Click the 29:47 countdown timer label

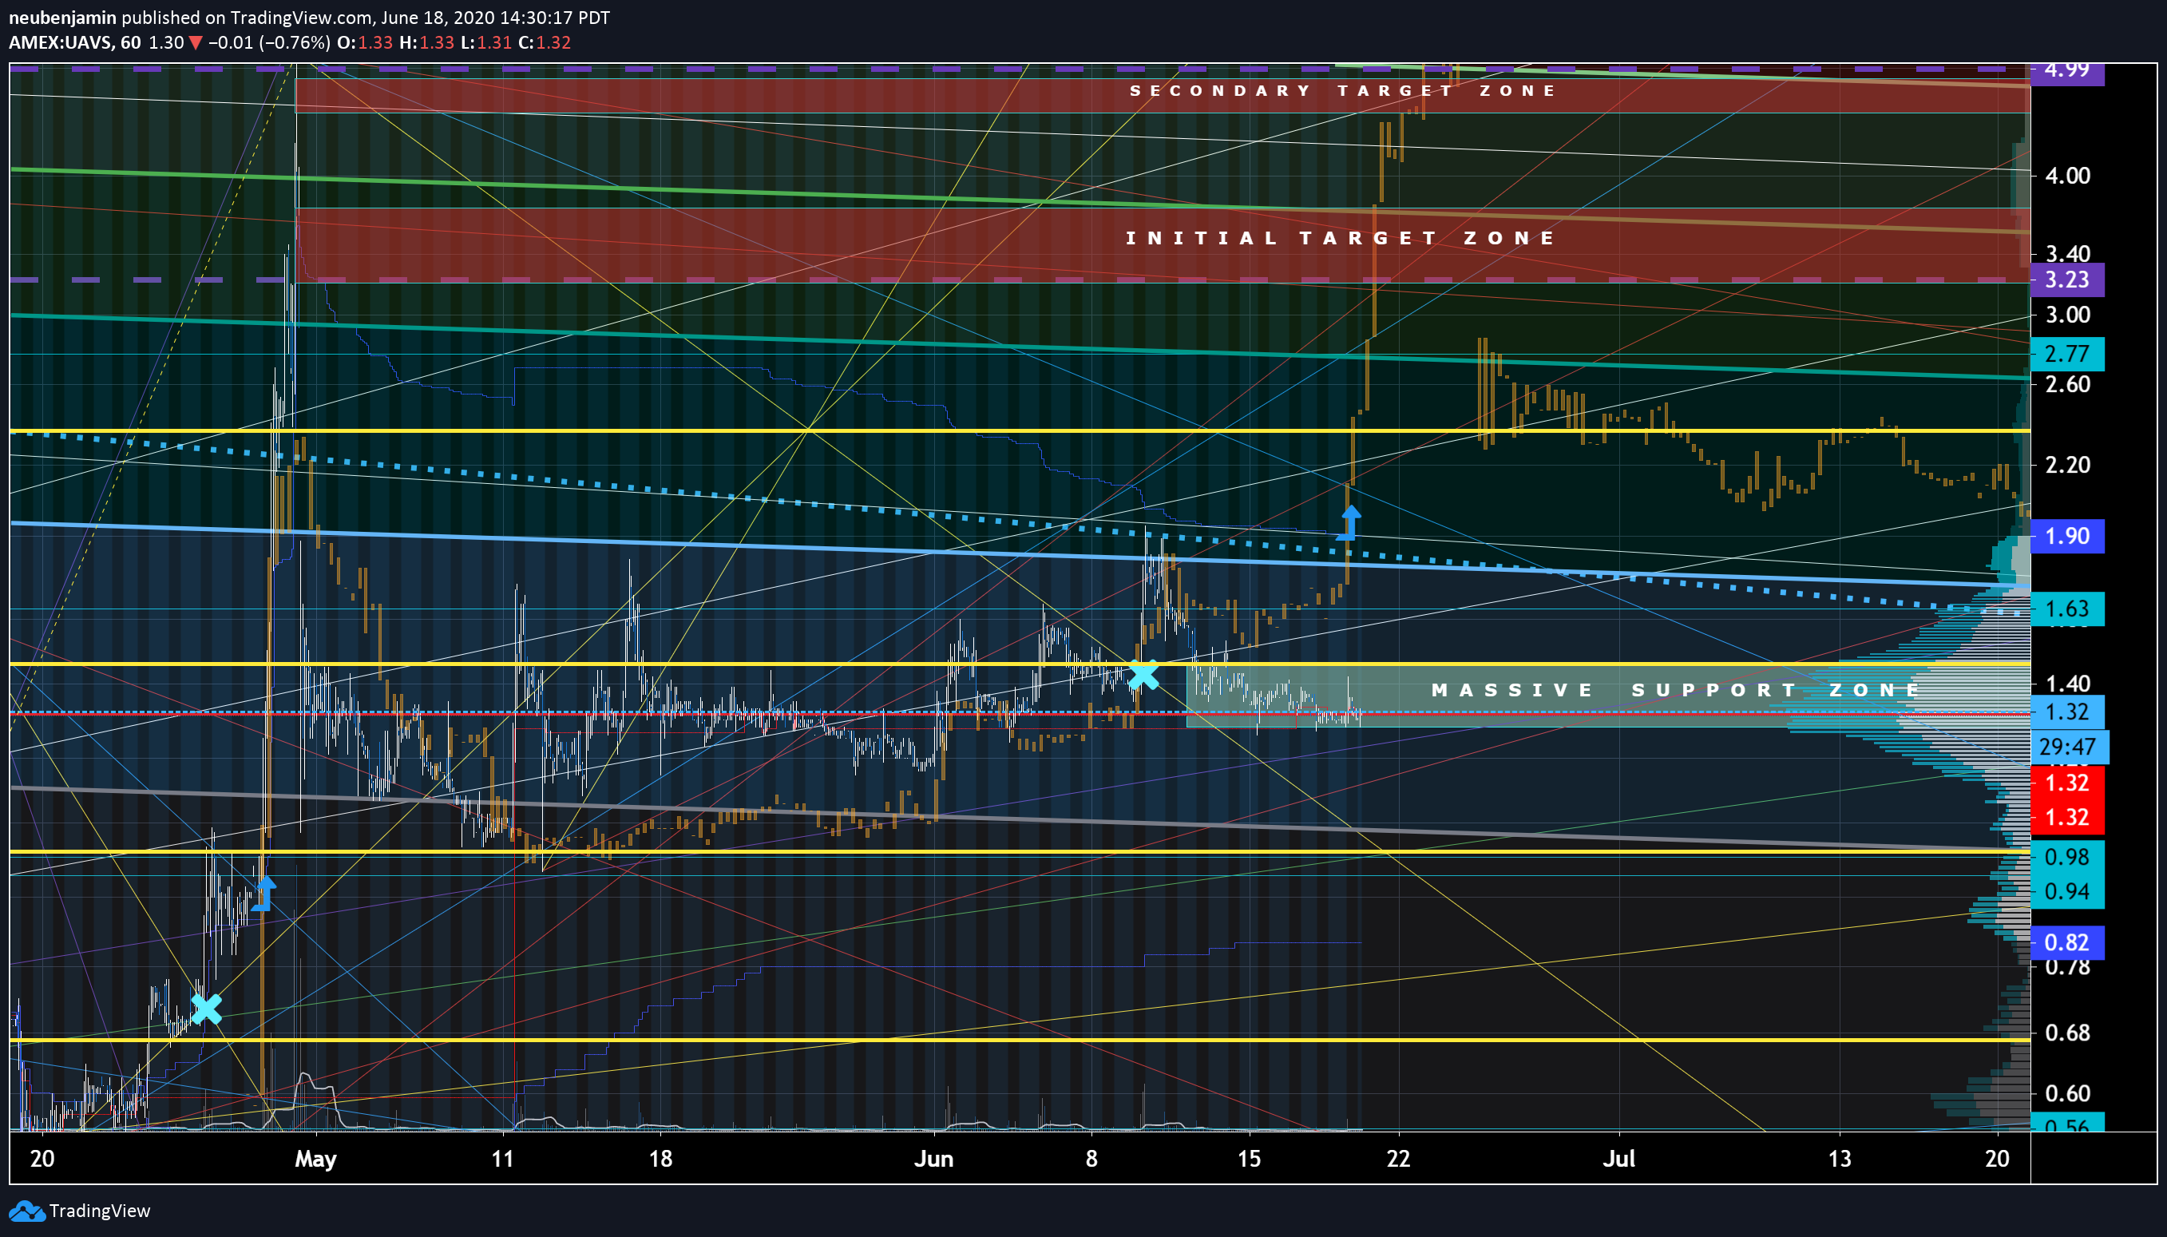point(2068,747)
